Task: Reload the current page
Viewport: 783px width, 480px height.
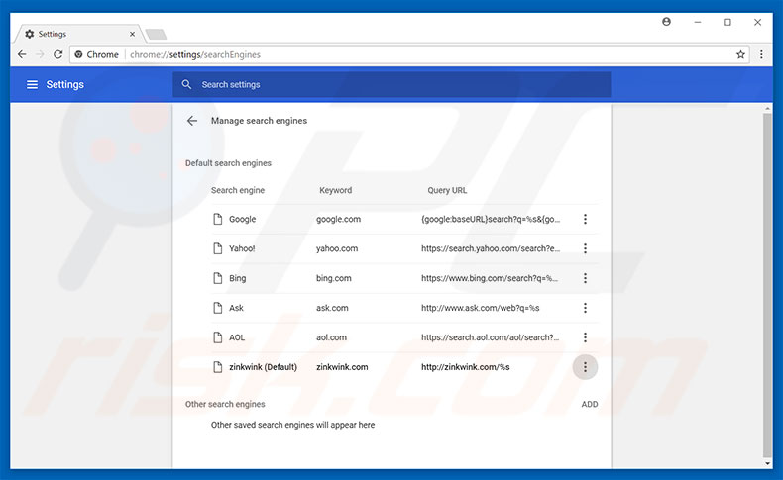Action: tap(57, 54)
